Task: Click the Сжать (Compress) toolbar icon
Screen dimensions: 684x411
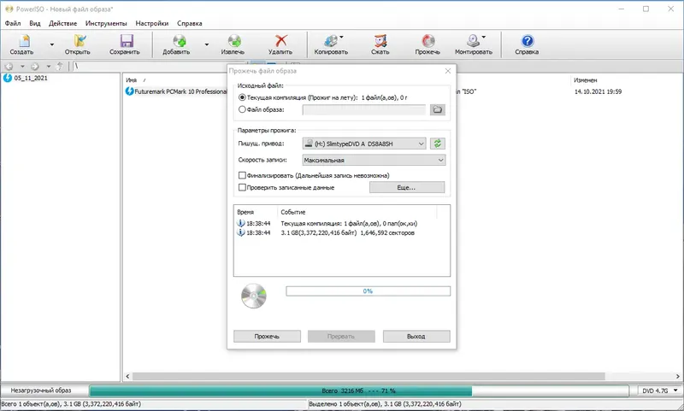Action: click(x=380, y=44)
